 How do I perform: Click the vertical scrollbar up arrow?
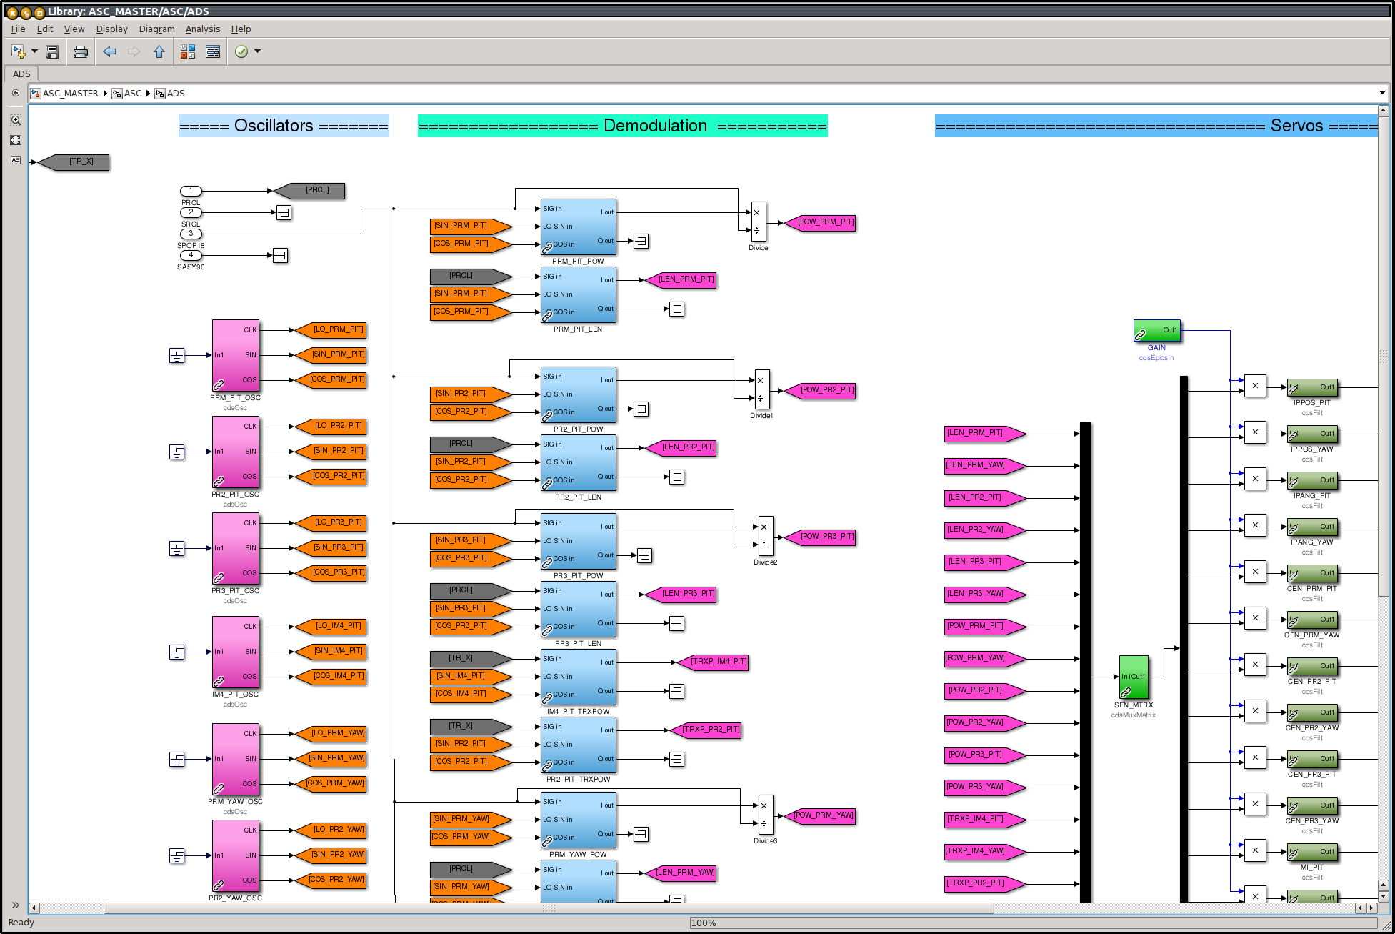coord(1384,111)
